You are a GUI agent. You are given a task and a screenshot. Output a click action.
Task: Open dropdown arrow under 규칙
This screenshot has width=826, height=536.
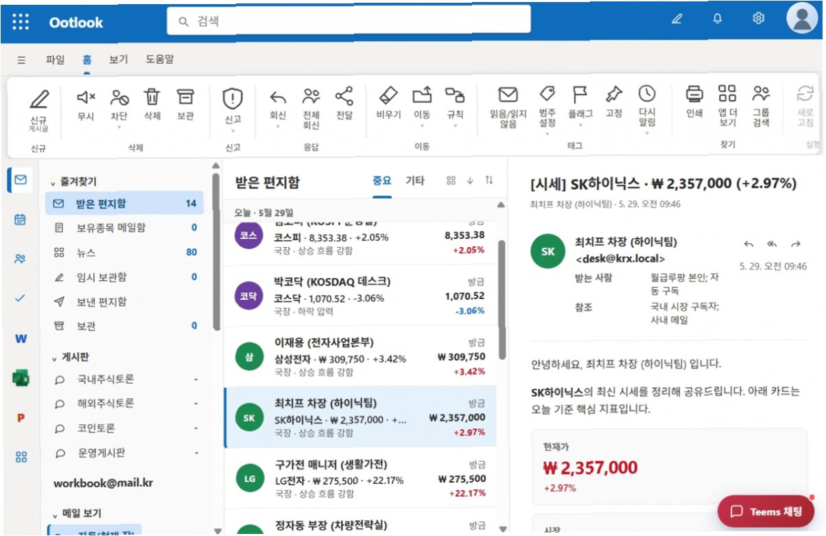pos(455,126)
